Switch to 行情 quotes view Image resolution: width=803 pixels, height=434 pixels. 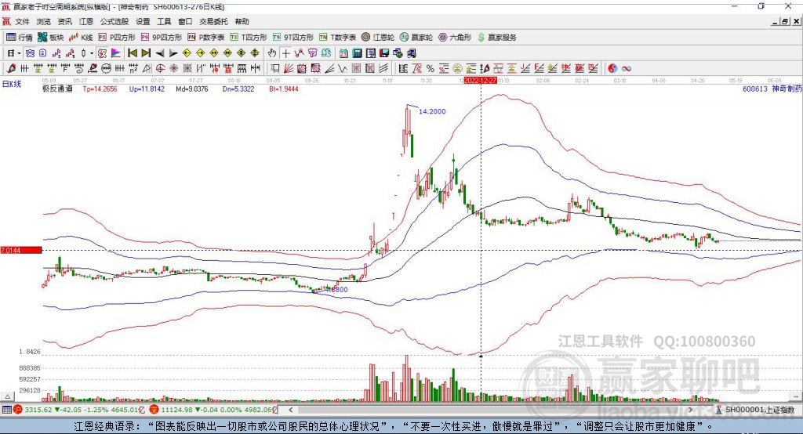pyautogui.click(x=20, y=38)
